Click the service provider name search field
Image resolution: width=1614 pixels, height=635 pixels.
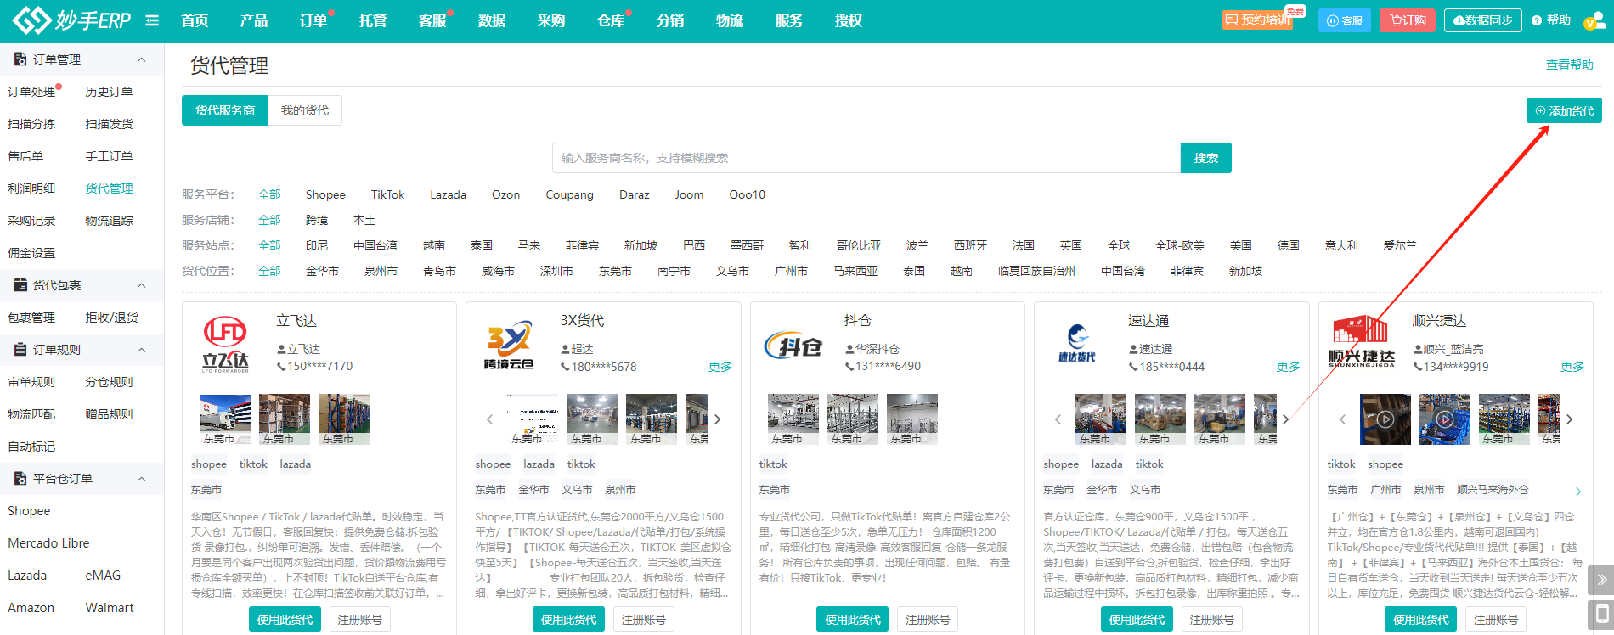coord(866,158)
